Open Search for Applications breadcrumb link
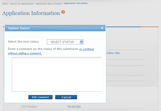Screen dimensions: 161x111 point(22,3)
